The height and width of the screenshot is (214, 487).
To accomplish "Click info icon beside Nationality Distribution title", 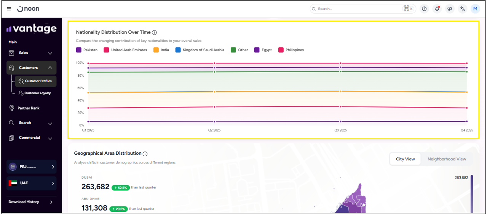I will 154,33.
